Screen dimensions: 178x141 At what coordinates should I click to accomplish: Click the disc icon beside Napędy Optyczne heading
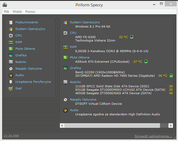[65, 100]
